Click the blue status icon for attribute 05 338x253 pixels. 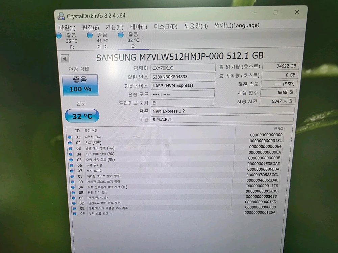71,160
